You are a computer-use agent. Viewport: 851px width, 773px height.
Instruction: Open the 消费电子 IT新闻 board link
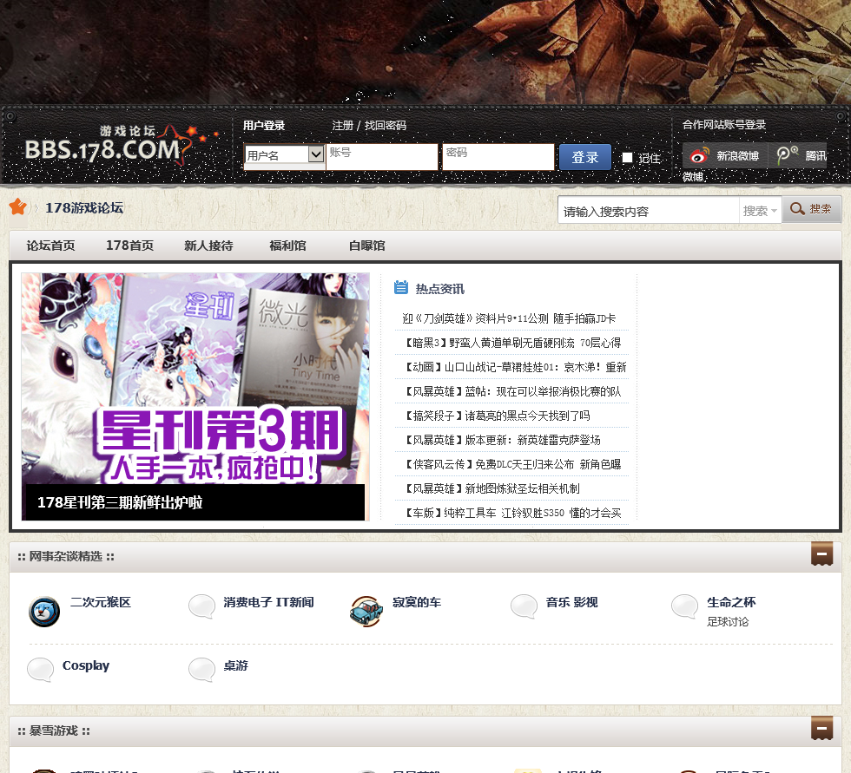pos(268,602)
